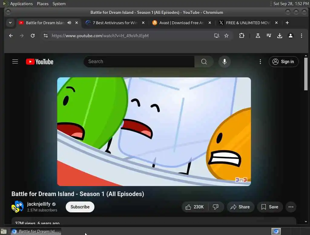Switch to the Battle for Dream Island tab

tap(45, 23)
